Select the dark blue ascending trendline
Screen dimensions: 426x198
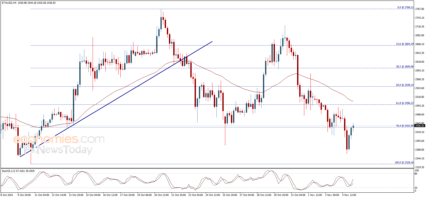point(116,99)
